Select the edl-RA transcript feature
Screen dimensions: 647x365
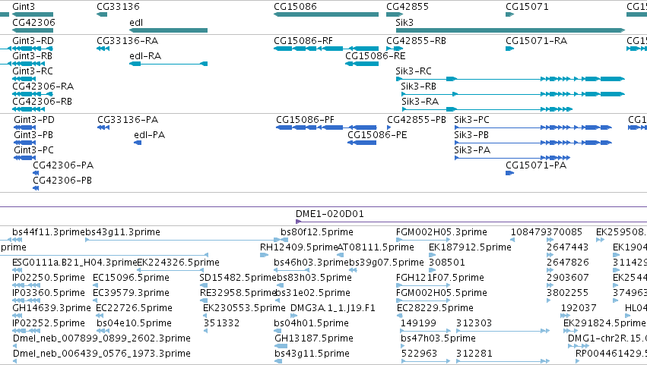pyautogui.click(x=168, y=64)
